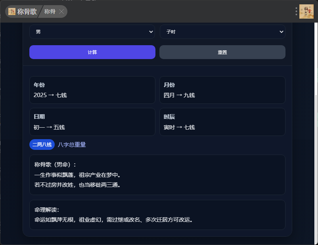Click the 命理解读 interpretation panel

click(157, 214)
